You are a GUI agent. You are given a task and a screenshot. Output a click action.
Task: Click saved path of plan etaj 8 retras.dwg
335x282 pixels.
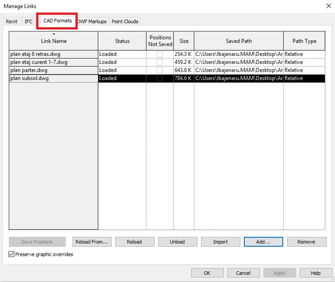[239, 55]
